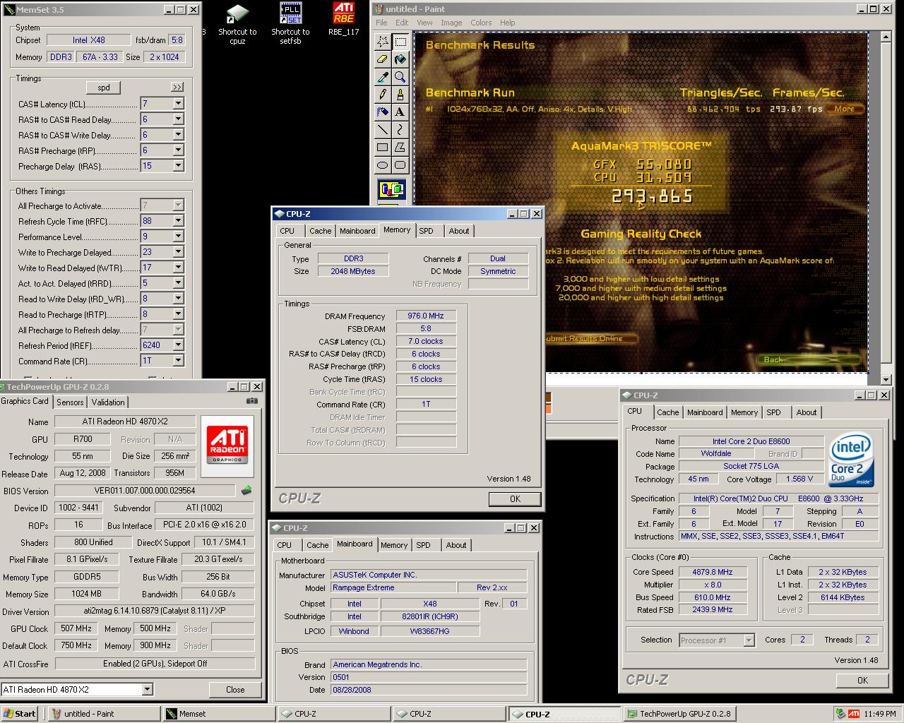Switch to untitled - Paint taskbar button

point(103,714)
